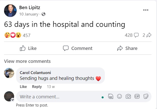Image resolution: width=157 pixels, height=109 pixels.
Task: Reply to Carol Colantuoni's comment
Action: (37, 87)
